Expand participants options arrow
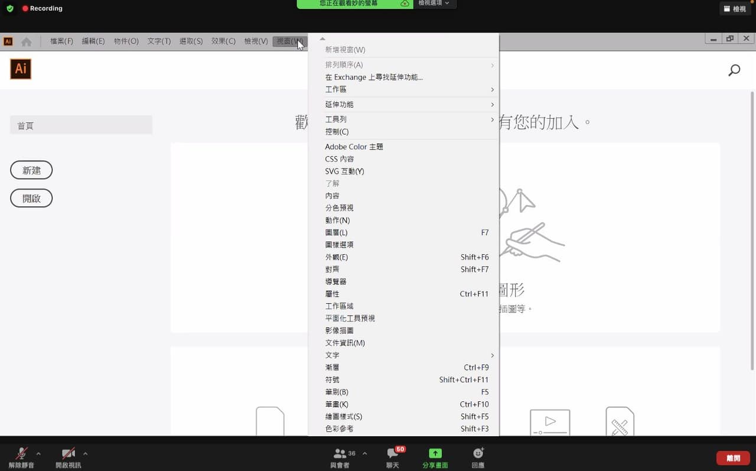 pos(364,454)
